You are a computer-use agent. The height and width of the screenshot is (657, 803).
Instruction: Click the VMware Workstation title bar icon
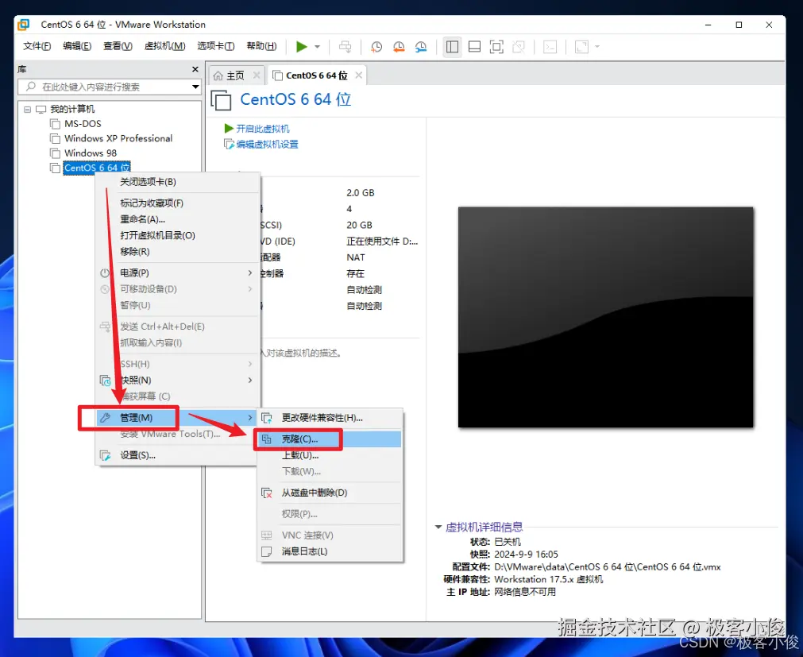(x=24, y=24)
